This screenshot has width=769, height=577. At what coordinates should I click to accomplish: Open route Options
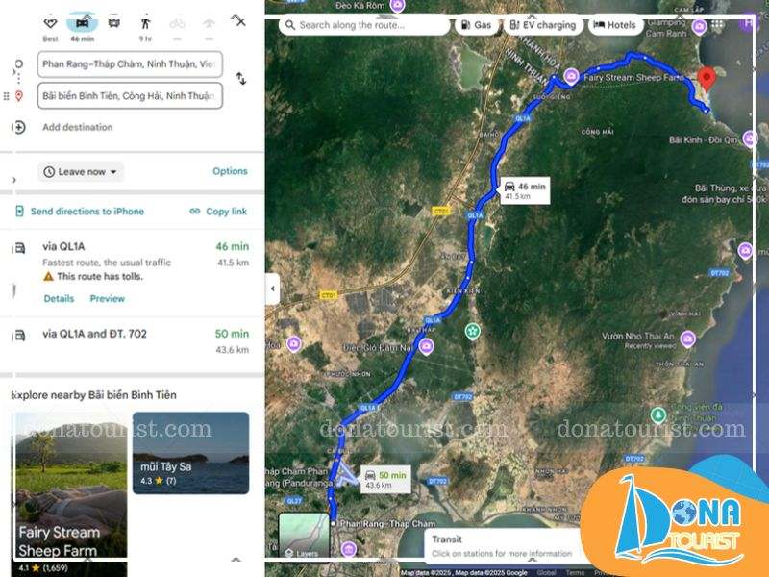[230, 171]
